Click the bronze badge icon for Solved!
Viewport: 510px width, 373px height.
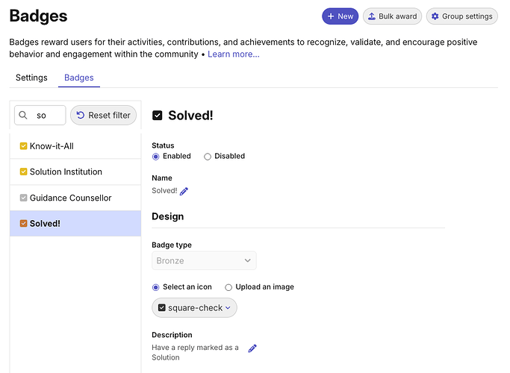23,223
